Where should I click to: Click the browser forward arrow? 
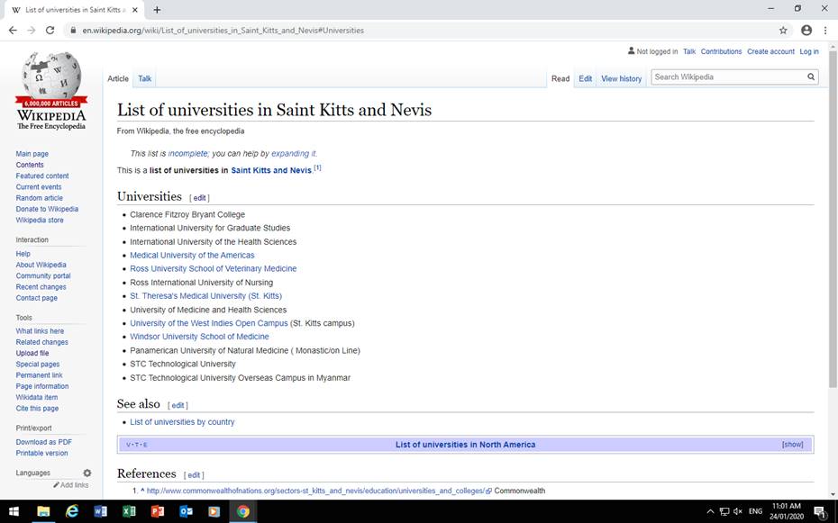point(32,31)
